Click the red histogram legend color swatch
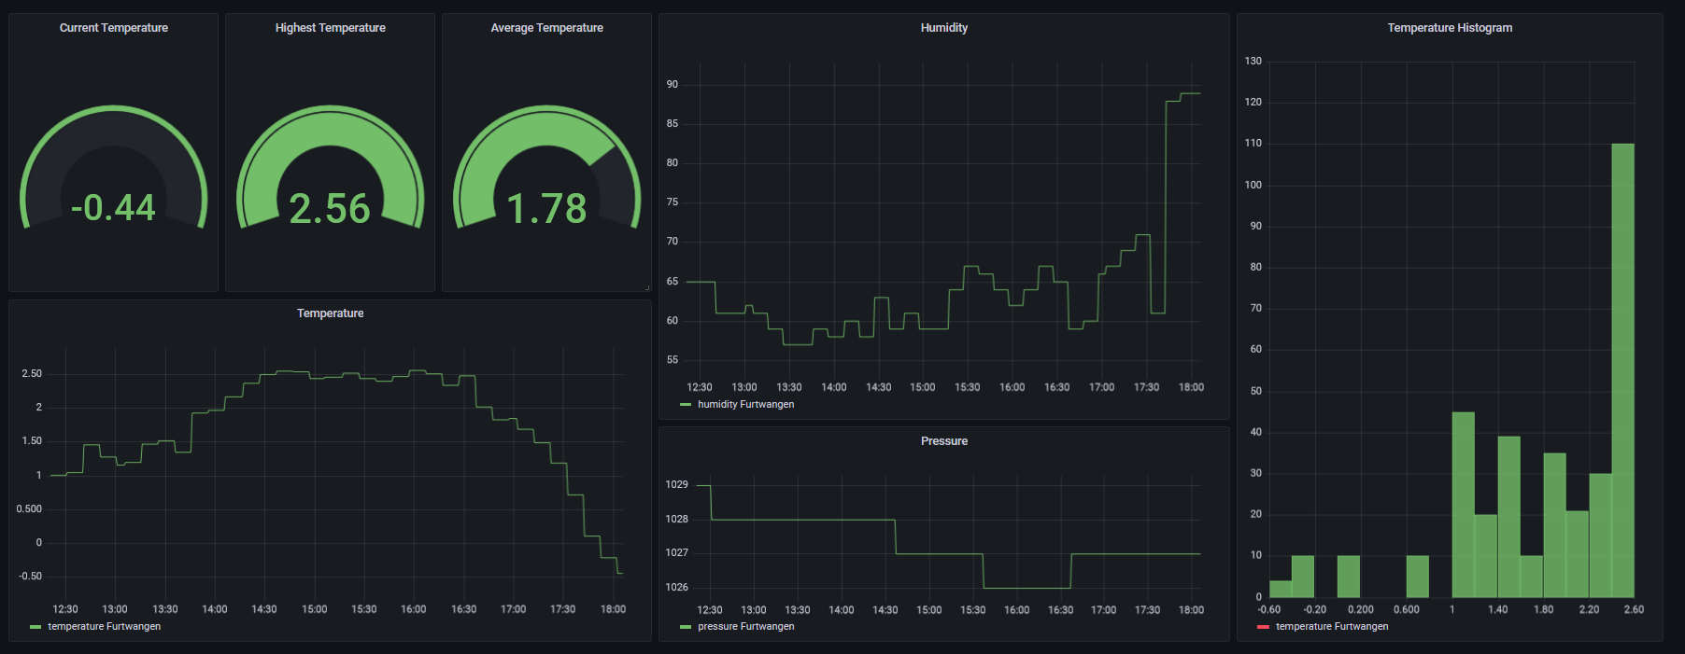 click(x=1264, y=627)
